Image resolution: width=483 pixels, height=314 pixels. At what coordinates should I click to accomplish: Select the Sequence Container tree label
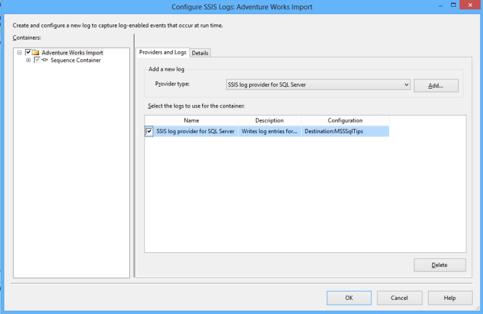tap(76, 60)
